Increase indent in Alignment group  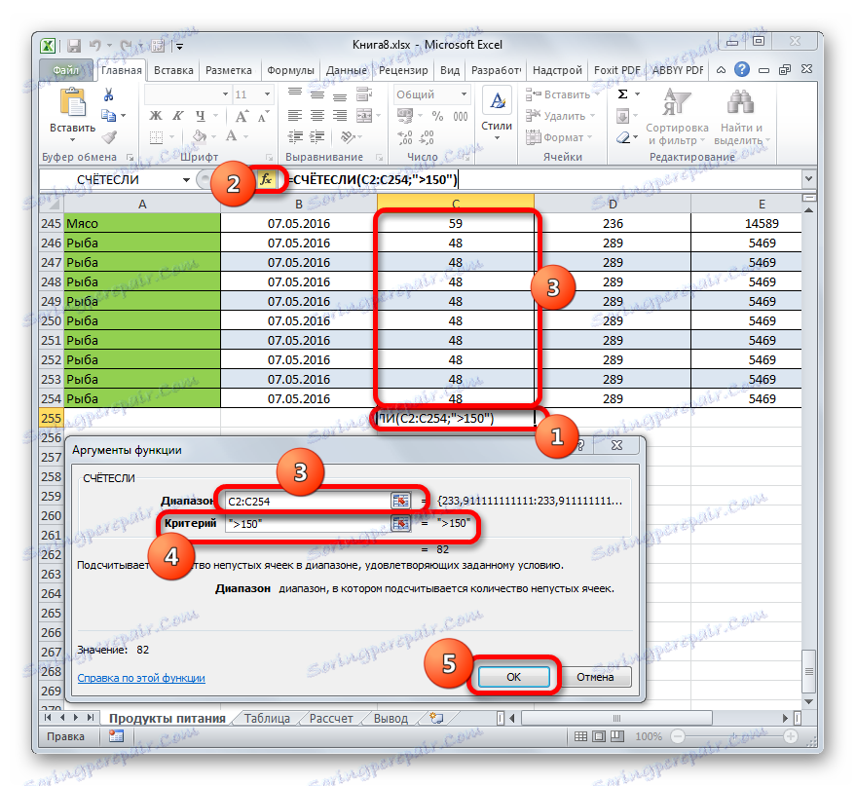317,137
